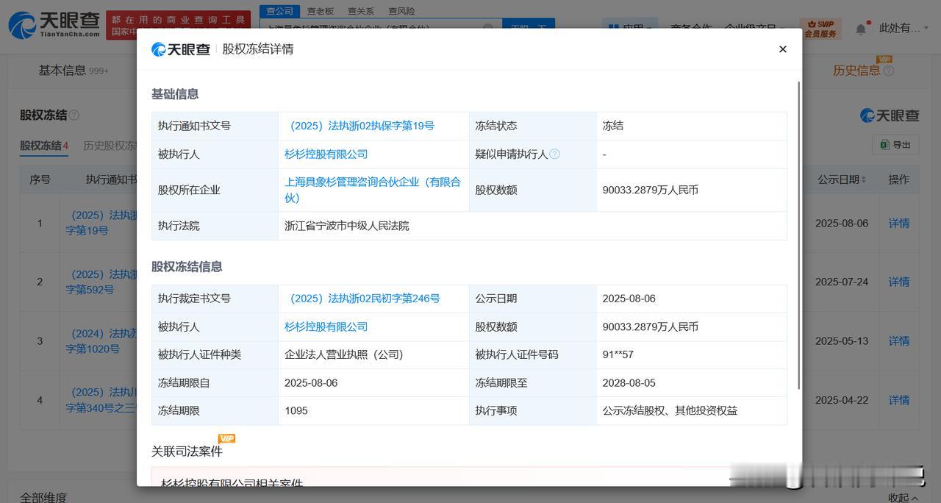The height and width of the screenshot is (503, 941).
Task: Click 冻结 status value
Action: tap(613, 126)
